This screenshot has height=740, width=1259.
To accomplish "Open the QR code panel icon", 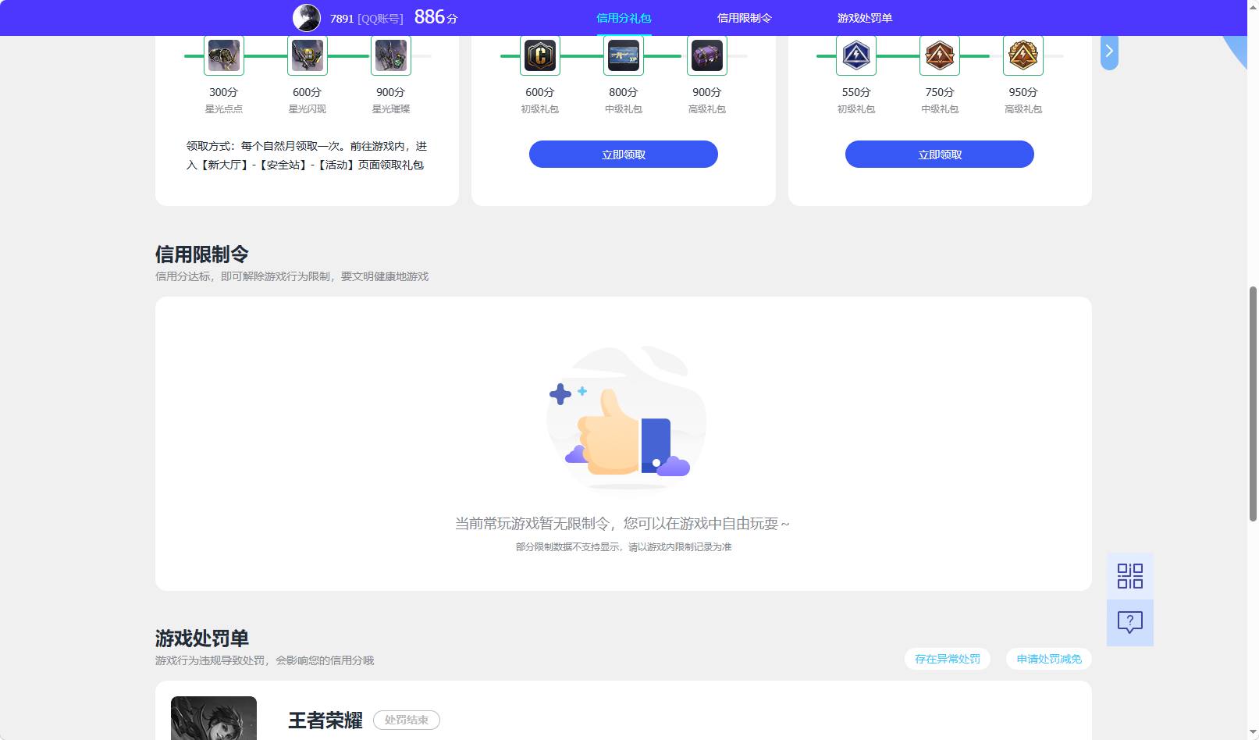I will [x=1129, y=575].
